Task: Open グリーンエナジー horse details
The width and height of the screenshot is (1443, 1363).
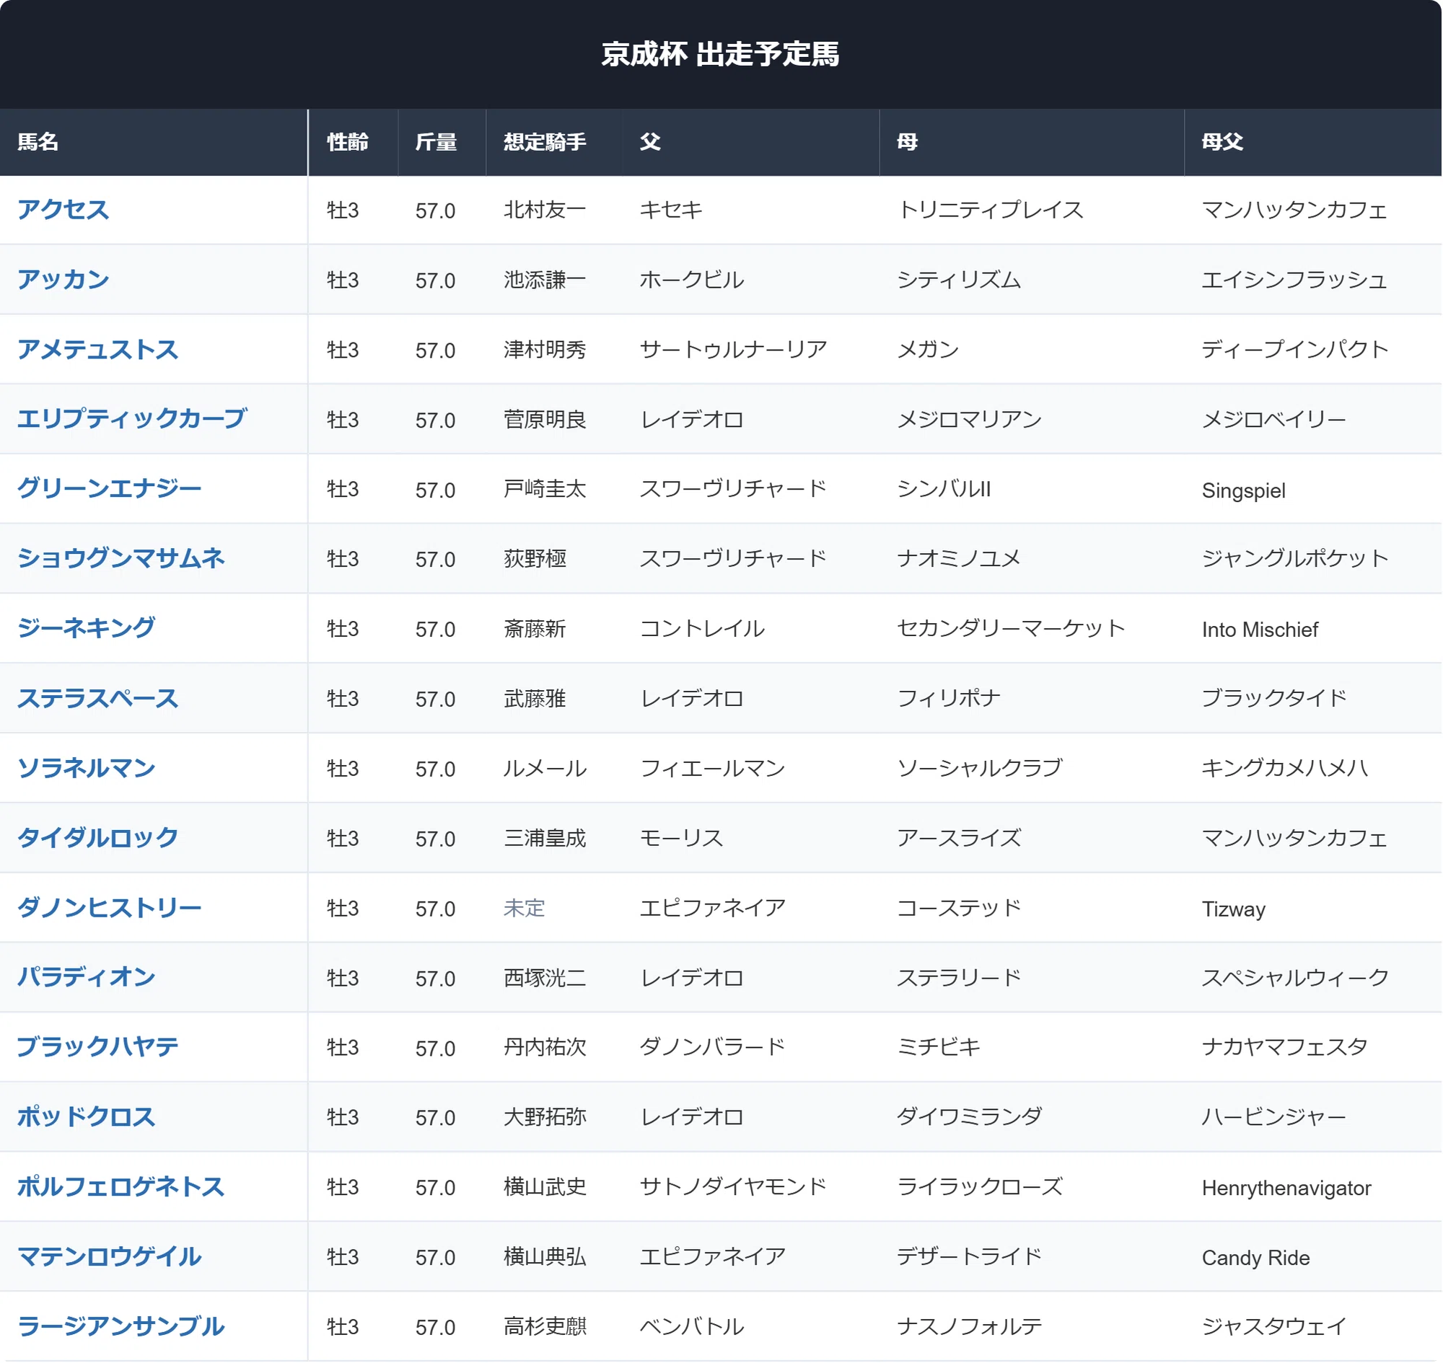Action: [x=110, y=489]
